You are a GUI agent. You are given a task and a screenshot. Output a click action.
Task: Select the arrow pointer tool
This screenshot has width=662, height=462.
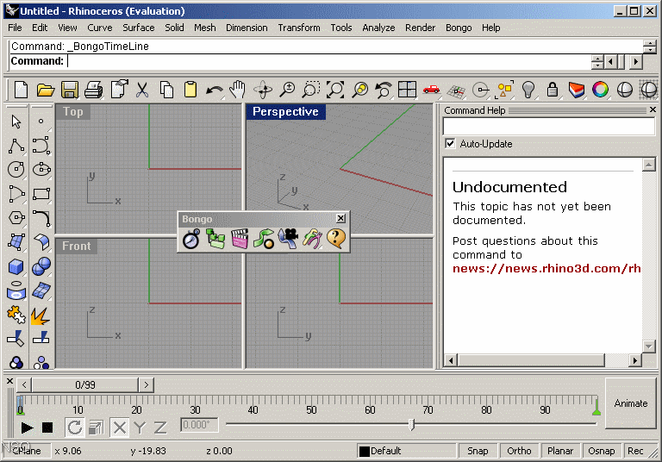(16, 122)
